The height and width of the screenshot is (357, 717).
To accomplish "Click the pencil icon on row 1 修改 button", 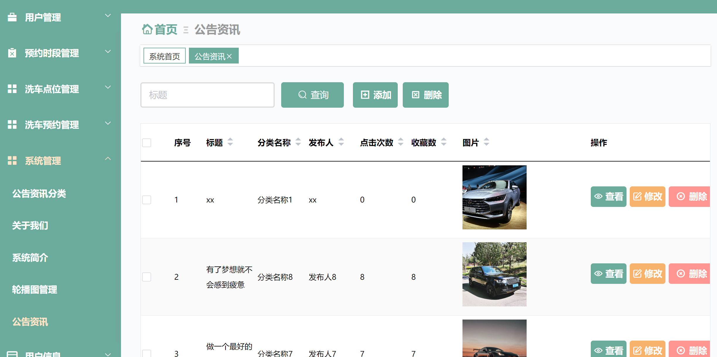I will tap(637, 196).
